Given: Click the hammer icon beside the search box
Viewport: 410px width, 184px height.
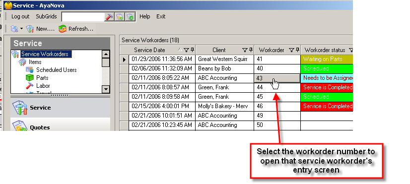Looking at the screenshot, I should tap(109, 17).
